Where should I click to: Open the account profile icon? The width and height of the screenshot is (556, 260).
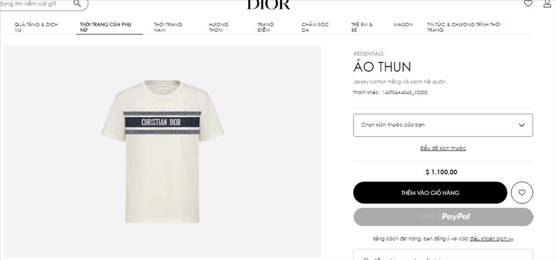[547, 3]
